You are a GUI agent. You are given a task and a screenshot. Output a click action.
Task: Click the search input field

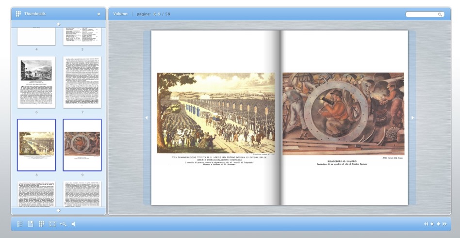(x=422, y=15)
